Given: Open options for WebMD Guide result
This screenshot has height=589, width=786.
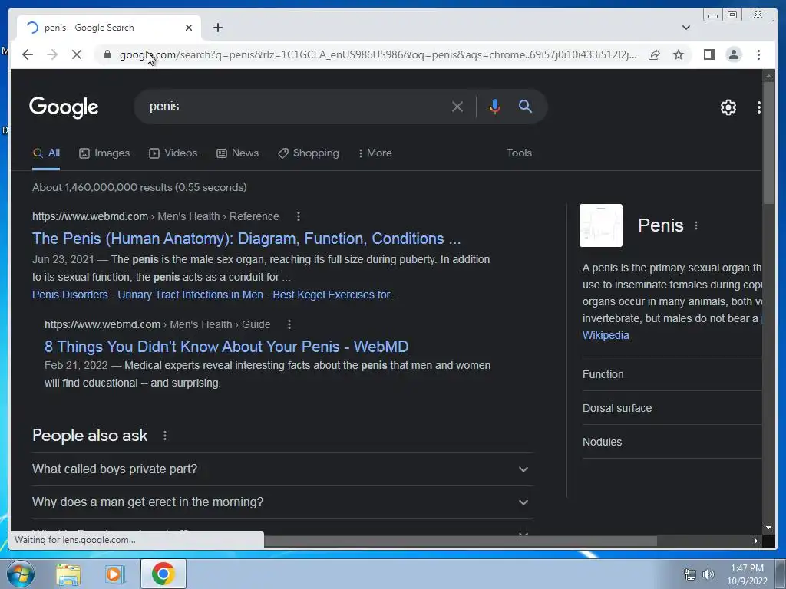Looking at the screenshot, I should click(289, 324).
